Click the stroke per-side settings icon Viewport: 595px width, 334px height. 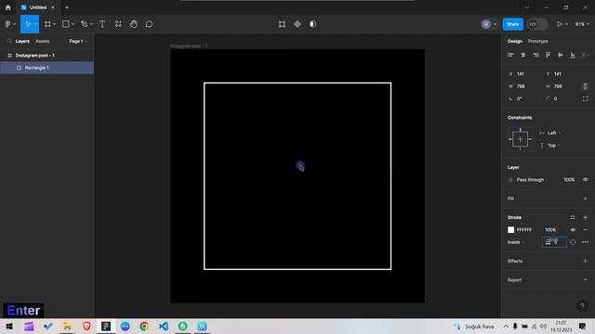573,242
